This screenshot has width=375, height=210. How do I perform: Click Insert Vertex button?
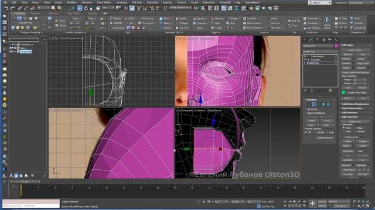(355, 50)
